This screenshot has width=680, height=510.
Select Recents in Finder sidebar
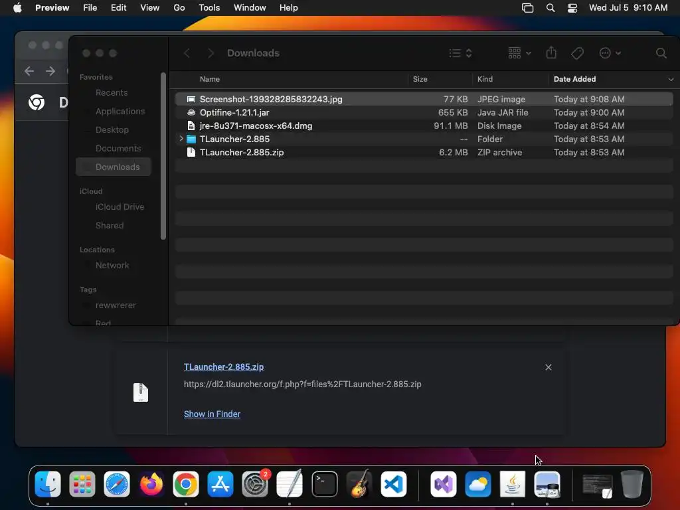(x=112, y=93)
